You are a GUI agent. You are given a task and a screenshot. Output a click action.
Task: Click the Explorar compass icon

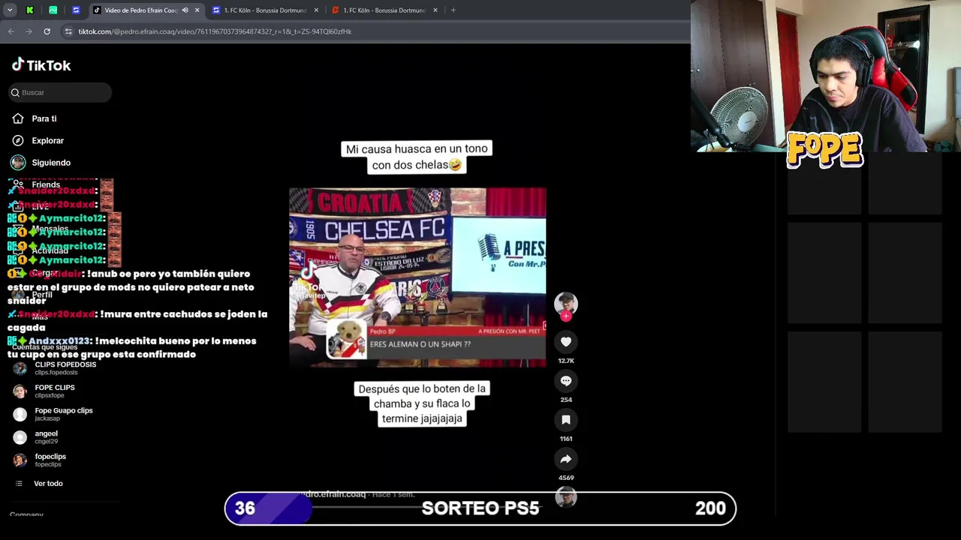point(18,140)
